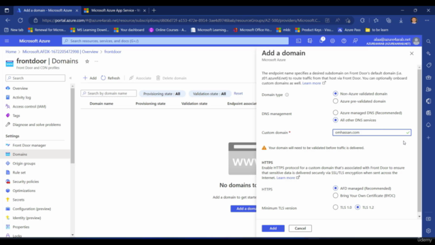
Task: Open Learn more link in endpoint description
Action: [311, 83]
